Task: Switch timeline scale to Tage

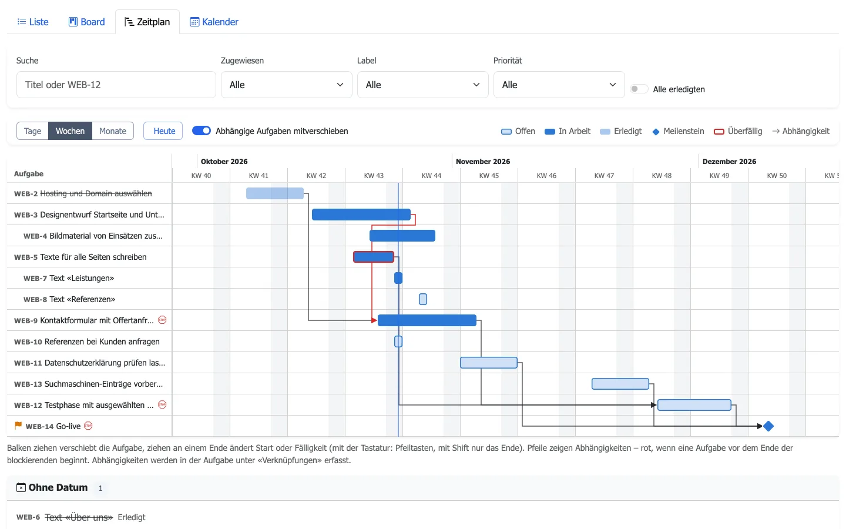Action: pos(32,131)
